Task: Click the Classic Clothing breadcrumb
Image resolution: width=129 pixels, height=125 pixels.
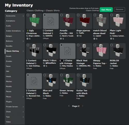Action: click(x=35, y=11)
